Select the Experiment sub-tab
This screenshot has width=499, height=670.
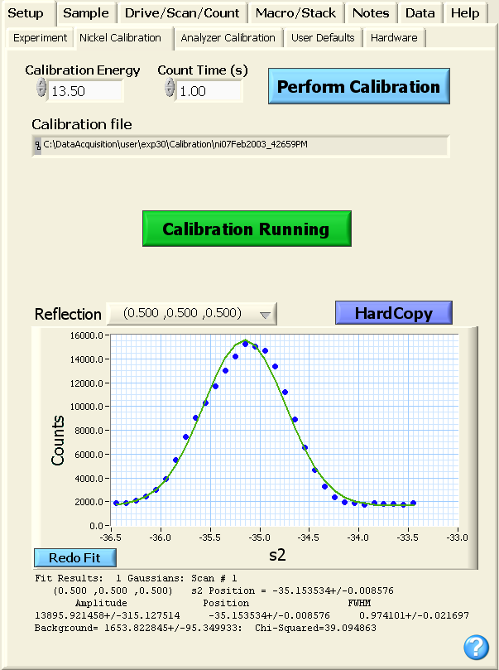(41, 38)
